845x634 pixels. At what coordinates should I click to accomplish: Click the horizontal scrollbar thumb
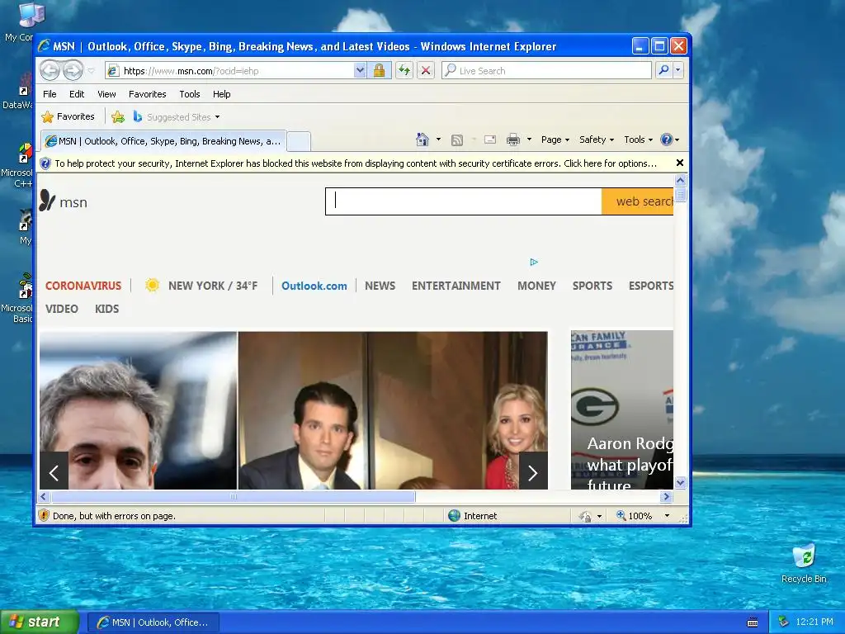coord(234,496)
